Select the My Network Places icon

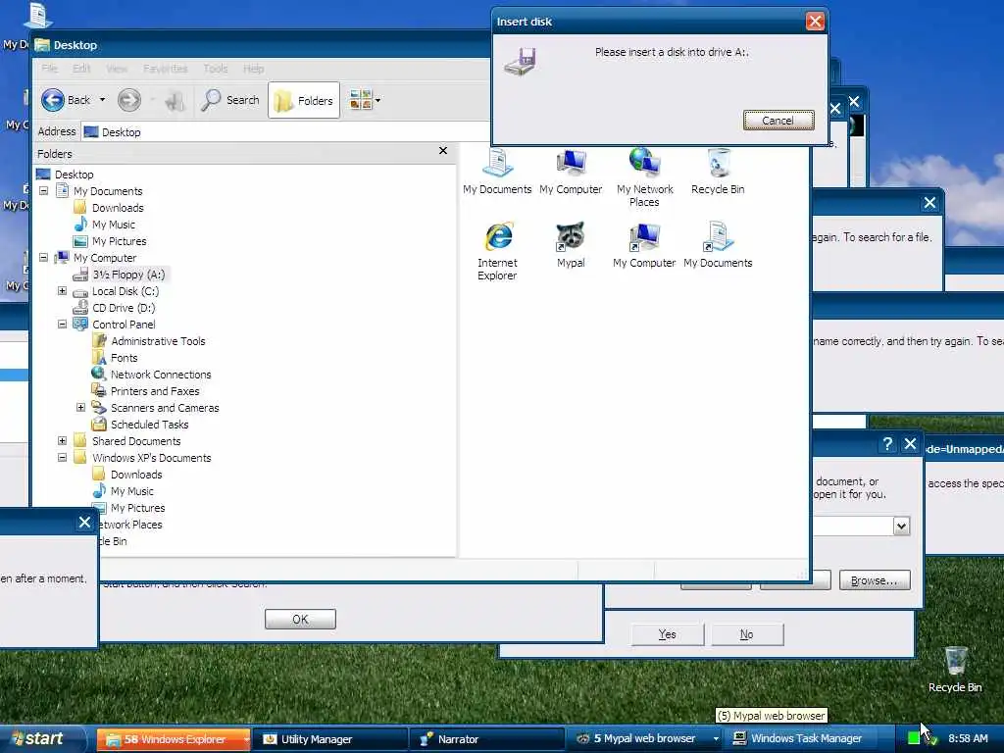[x=644, y=177]
